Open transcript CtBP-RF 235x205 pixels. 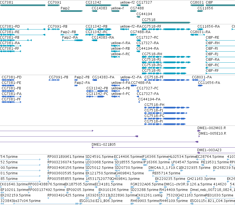click(x=212, y=71)
